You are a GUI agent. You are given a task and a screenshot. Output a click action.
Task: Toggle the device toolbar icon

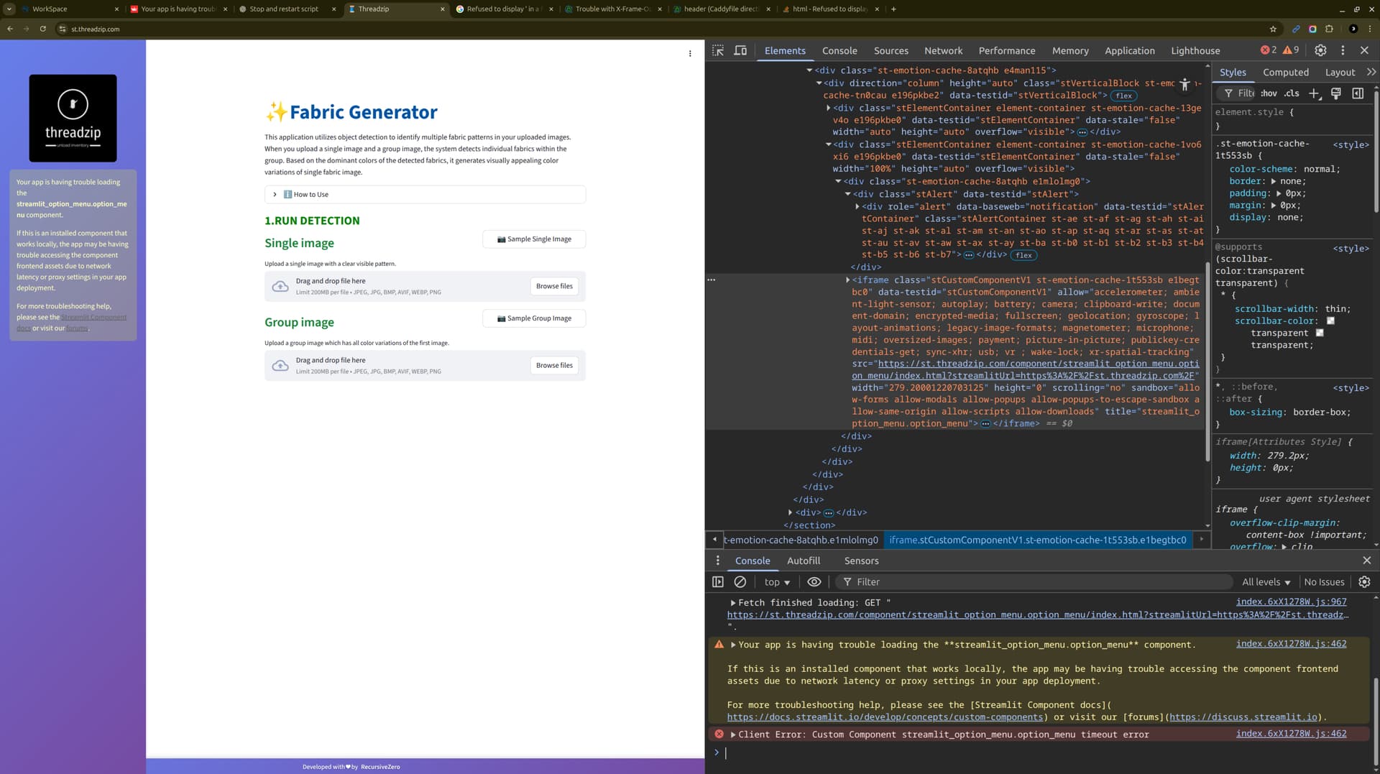(740, 50)
